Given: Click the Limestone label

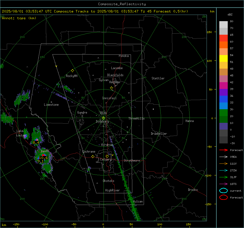Looking at the screenshot, I should tap(51, 105).
